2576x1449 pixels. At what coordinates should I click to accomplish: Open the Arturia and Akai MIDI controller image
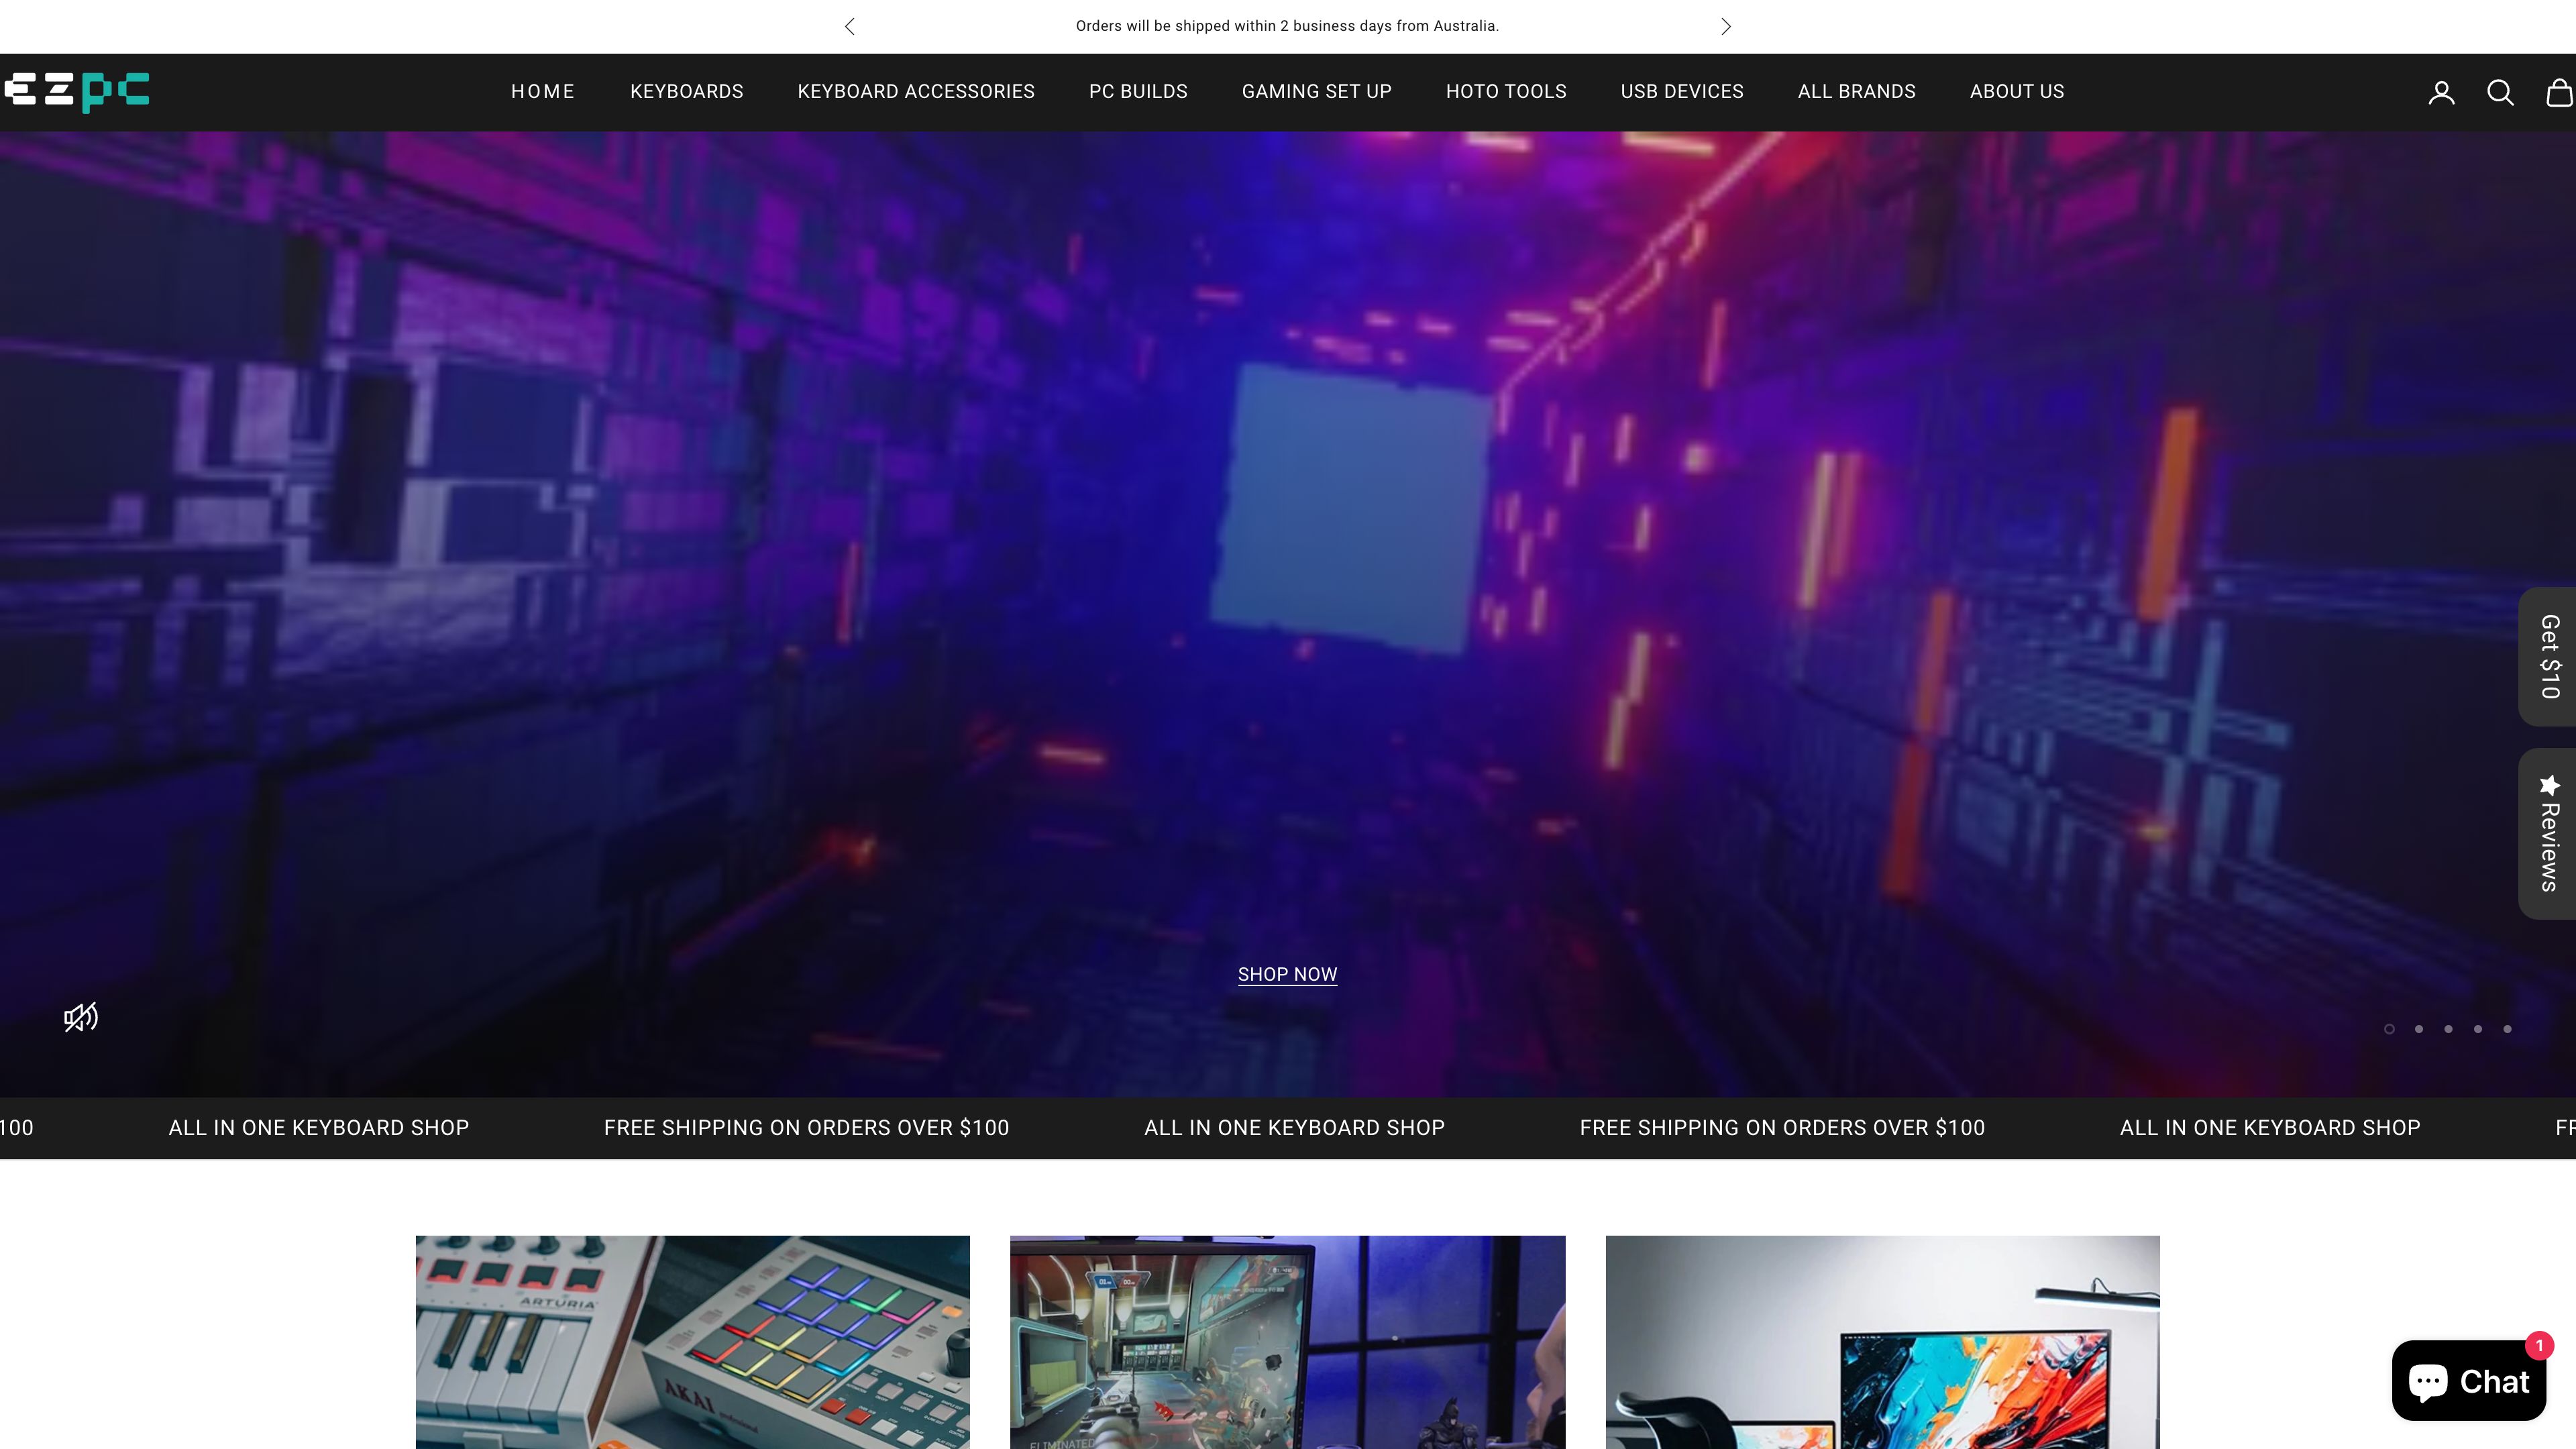pos(692,1342)
